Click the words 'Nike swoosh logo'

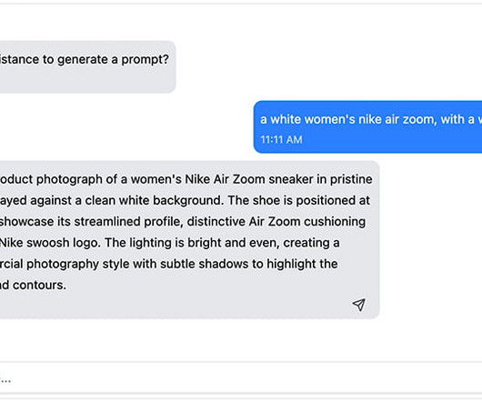point(50,243)
